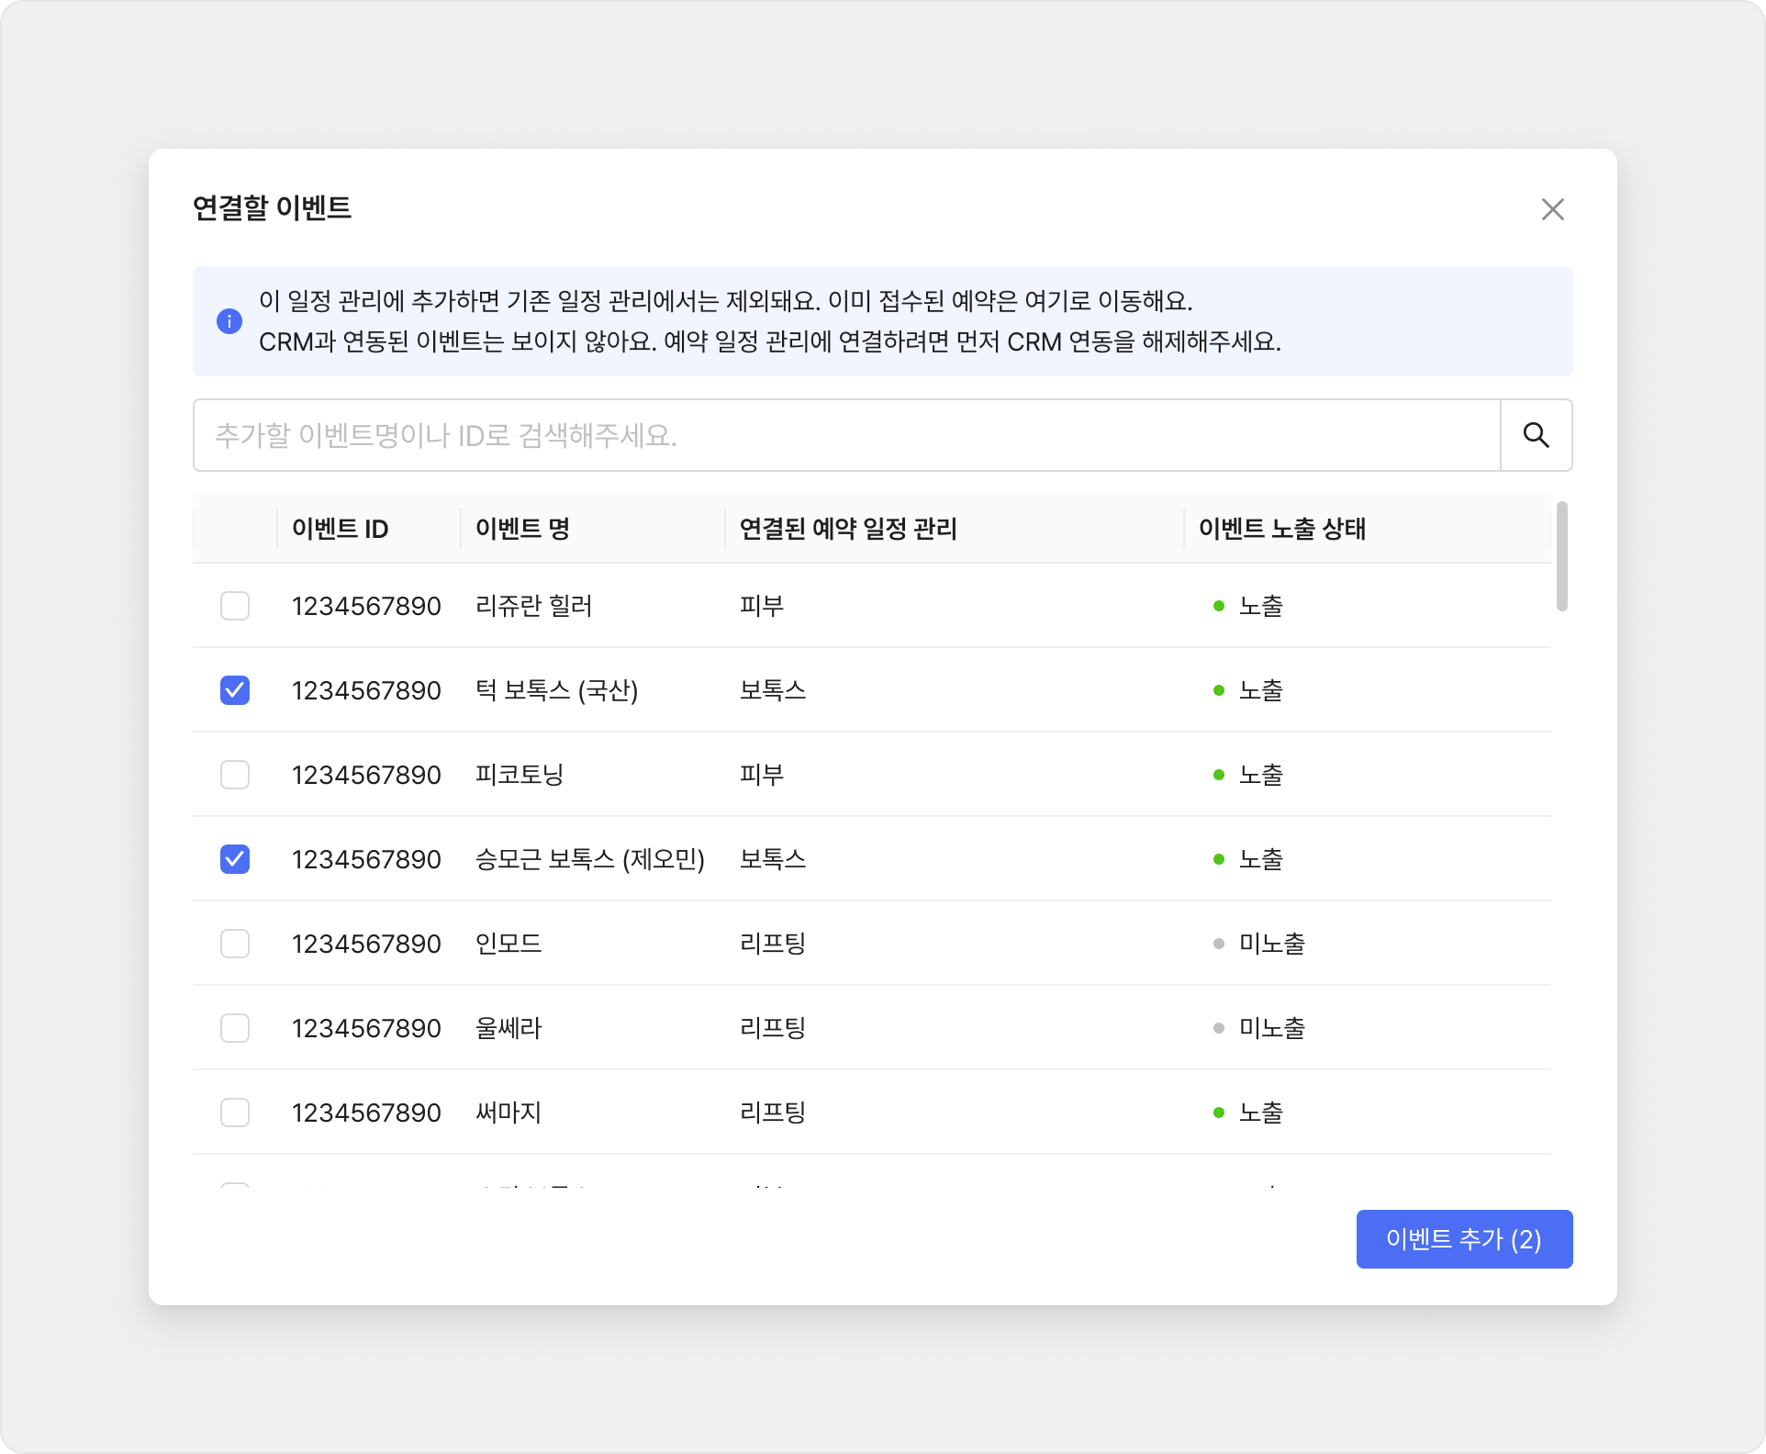Click the search magnifier icon
The height and width of the screenshot is (1454, 1766).
click(x=1536, y=435)
